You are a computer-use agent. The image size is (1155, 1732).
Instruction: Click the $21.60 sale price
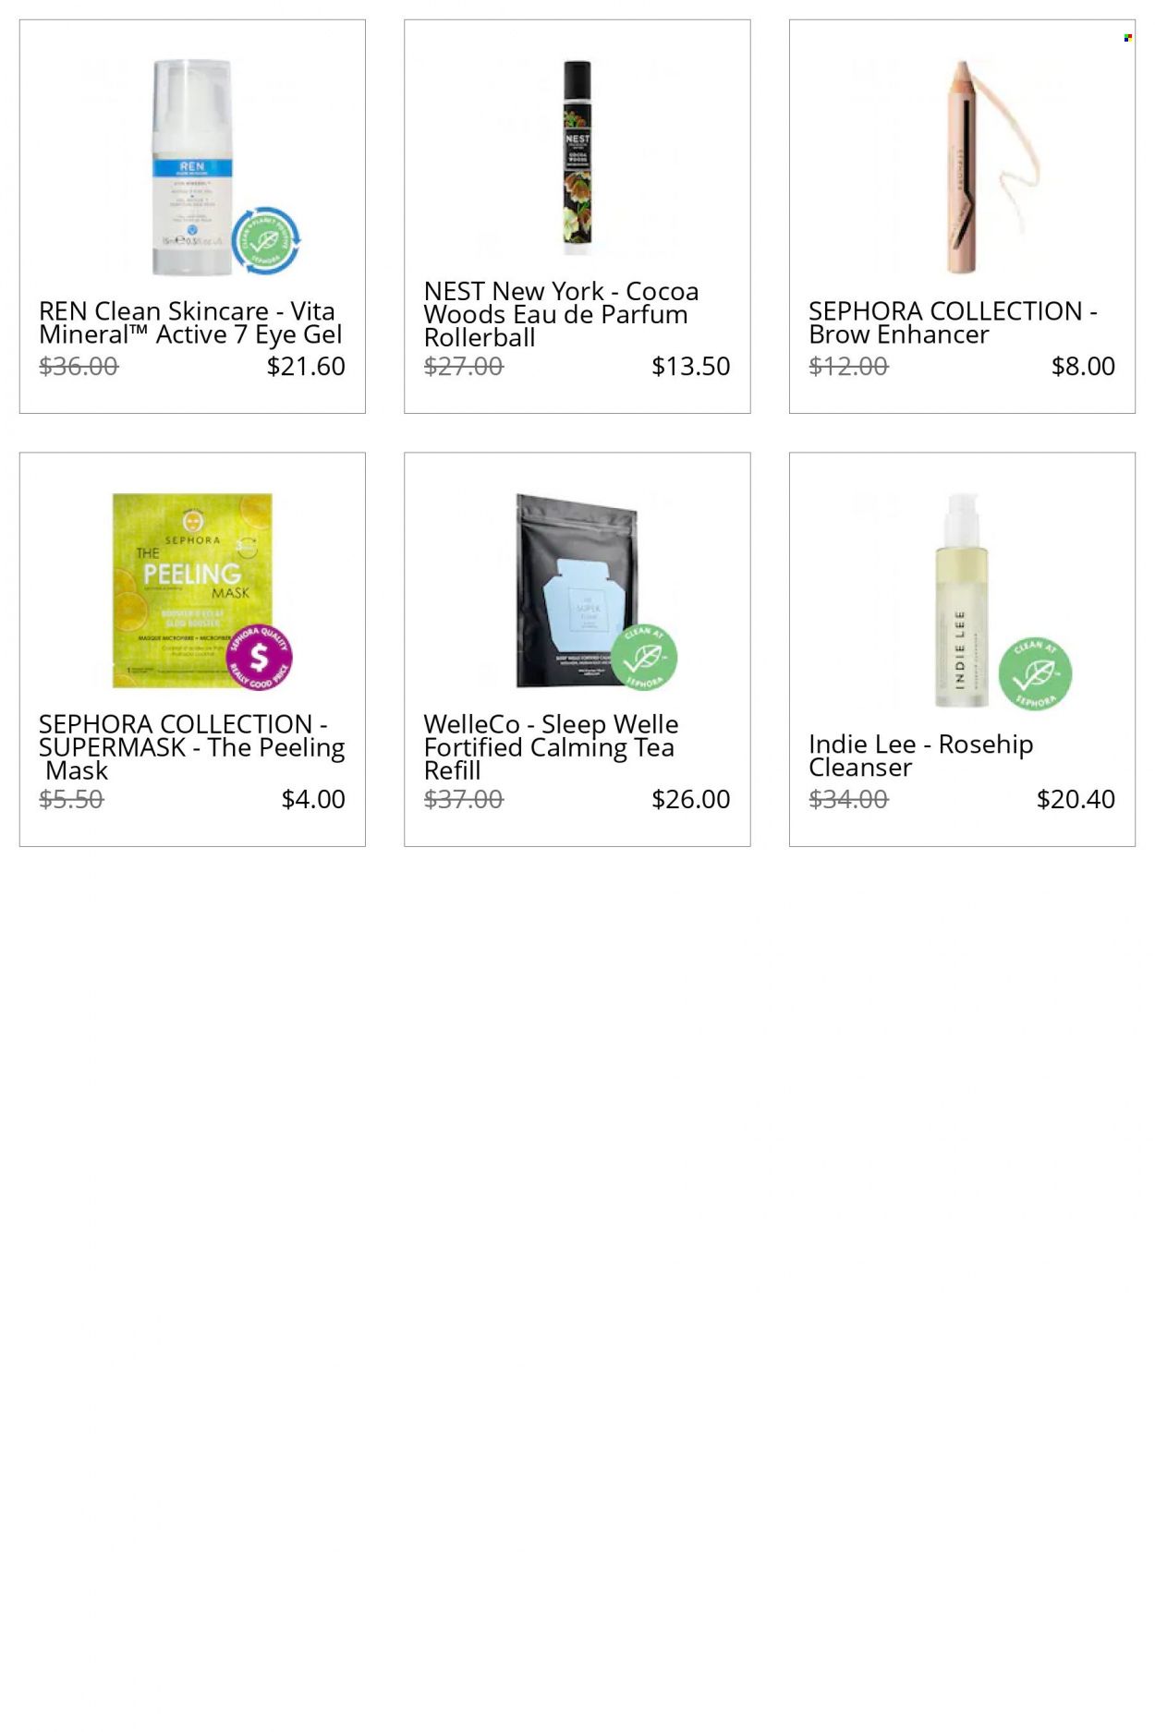coord(306,366)
